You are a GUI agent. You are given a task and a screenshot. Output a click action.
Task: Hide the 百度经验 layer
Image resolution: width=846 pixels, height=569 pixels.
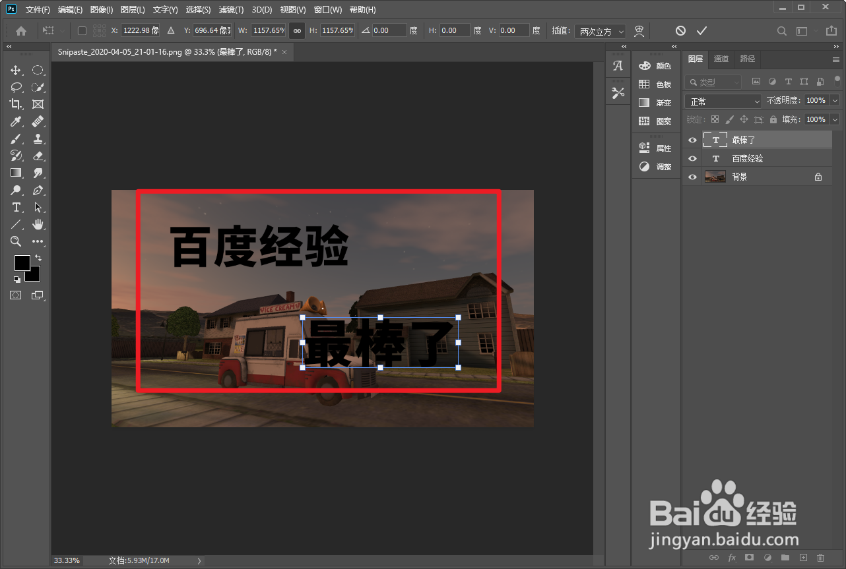pyautogui.click(x=692, y=159)
